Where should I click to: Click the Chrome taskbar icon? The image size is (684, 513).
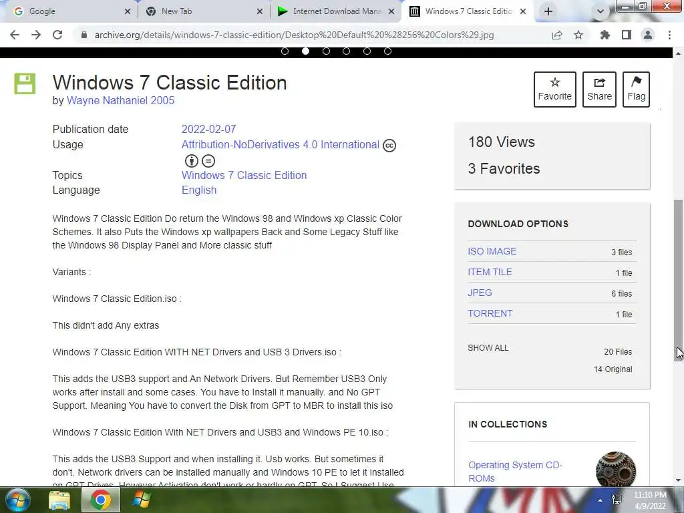click(x=100, y=500)
